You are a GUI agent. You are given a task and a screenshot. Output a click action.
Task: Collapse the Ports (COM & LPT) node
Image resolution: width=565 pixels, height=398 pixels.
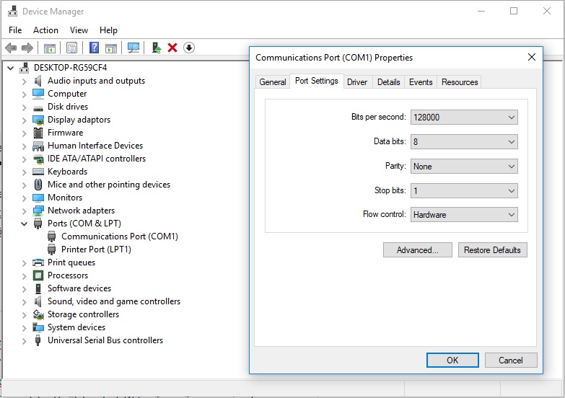pyautogui.click(x=25, y=224)
